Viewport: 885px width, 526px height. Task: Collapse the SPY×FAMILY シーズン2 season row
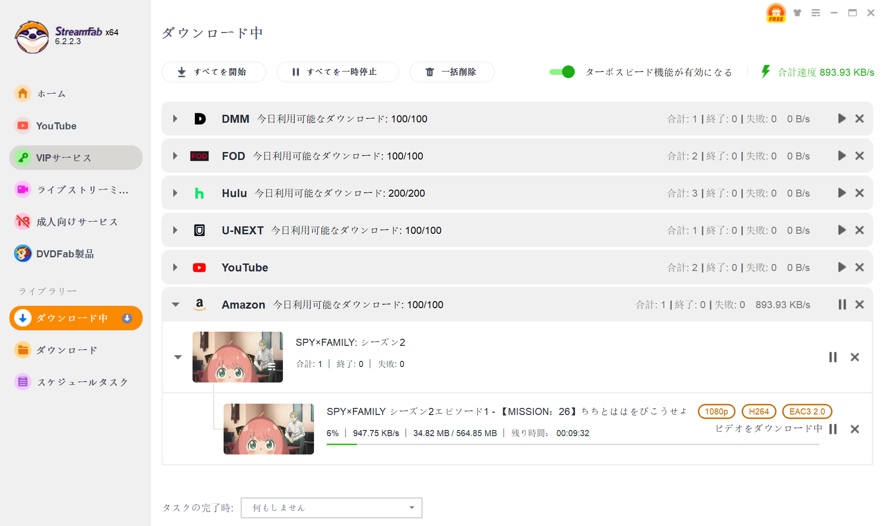coord(178,357)
